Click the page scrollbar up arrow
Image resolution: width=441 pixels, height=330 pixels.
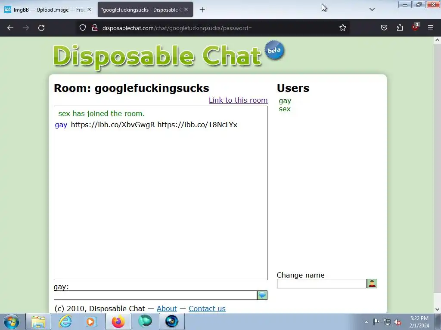point(437,40)
